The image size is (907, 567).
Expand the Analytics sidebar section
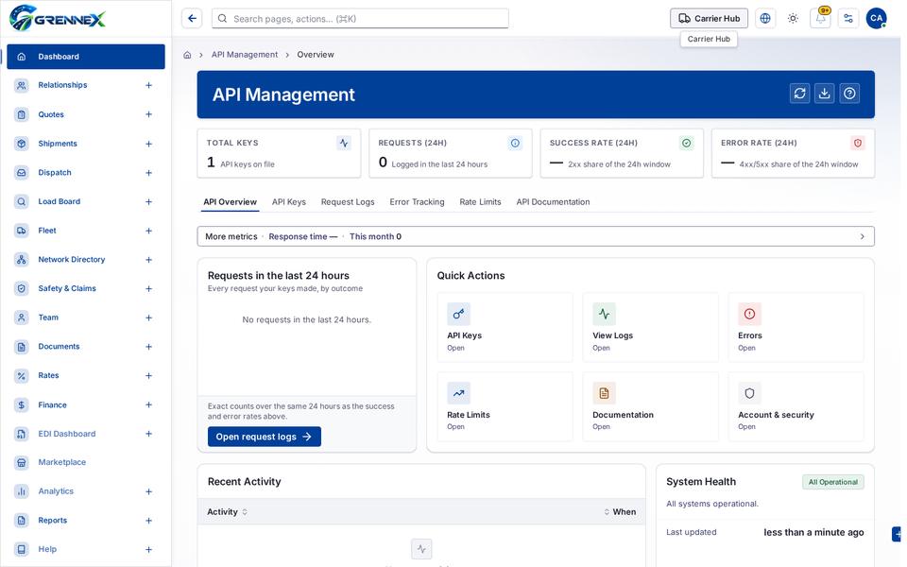coord(148,491)
